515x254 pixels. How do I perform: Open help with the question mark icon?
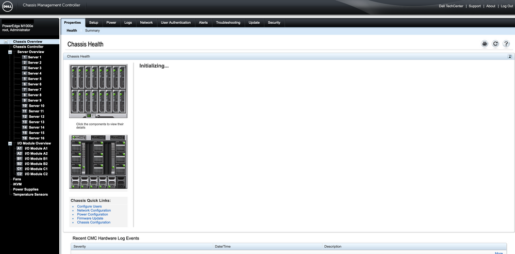[506, 44]
